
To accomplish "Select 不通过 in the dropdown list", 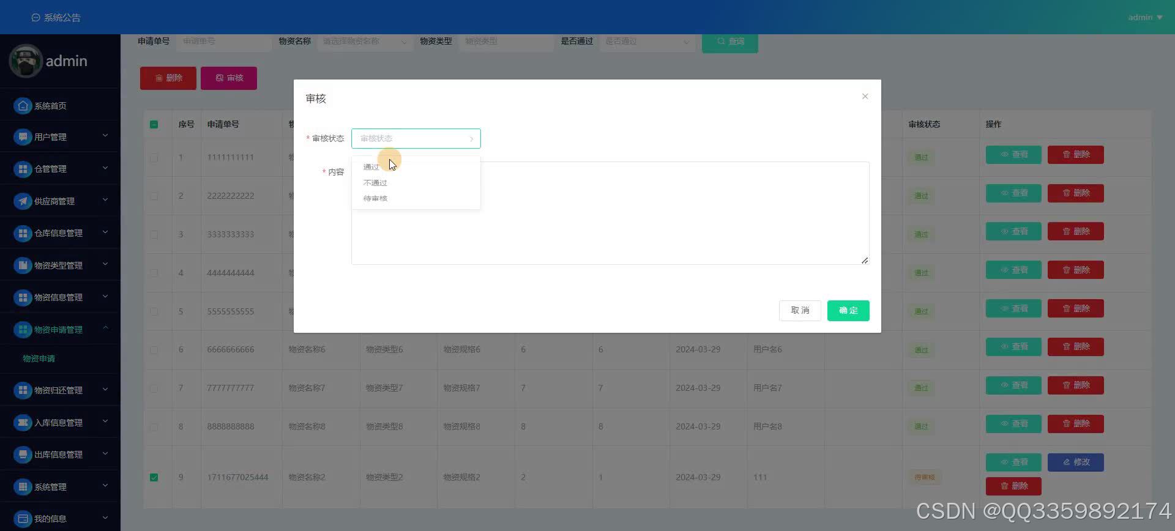I will click(416, 183).
